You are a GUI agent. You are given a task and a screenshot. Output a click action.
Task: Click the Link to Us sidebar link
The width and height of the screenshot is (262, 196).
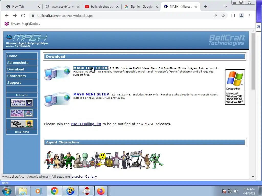point(22,95)
